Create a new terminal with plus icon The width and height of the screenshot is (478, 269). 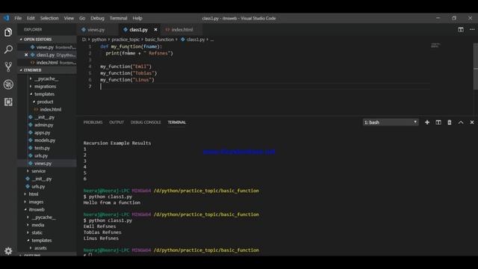427,123
